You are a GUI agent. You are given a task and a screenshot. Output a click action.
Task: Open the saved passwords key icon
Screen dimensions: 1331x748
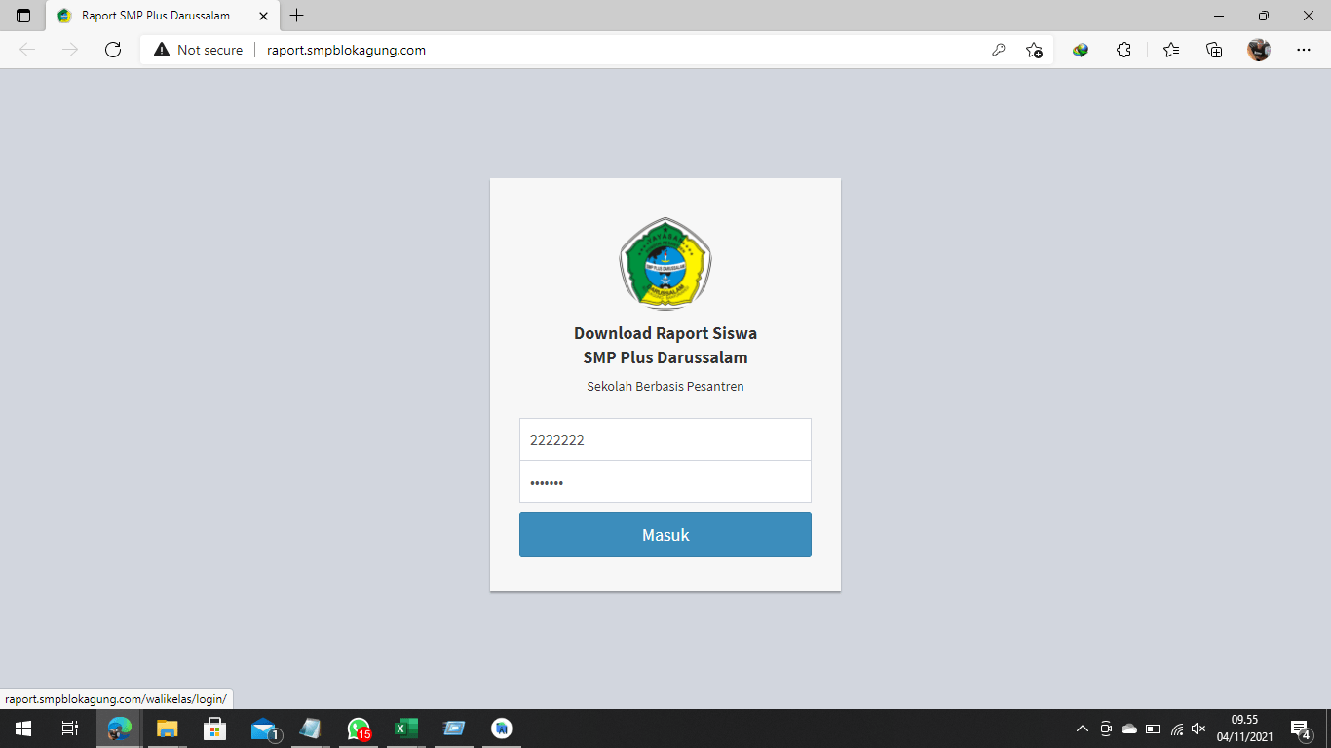click(x=998, y=50)
